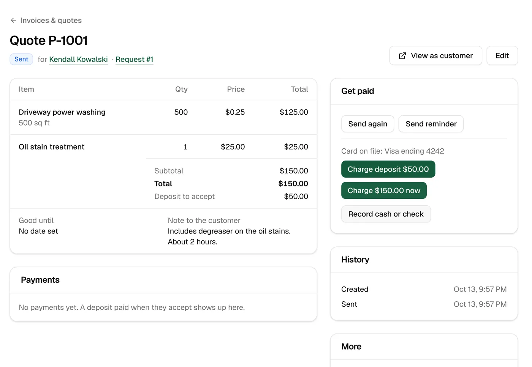Click the Sent history entry label

pos(349,304)
